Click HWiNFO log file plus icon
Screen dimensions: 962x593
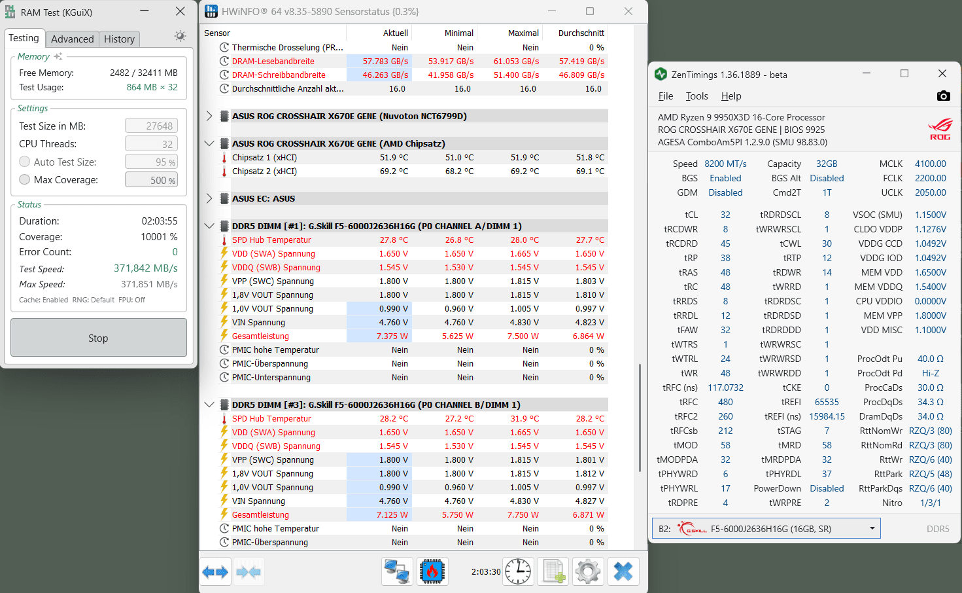(x=553, y=571)
